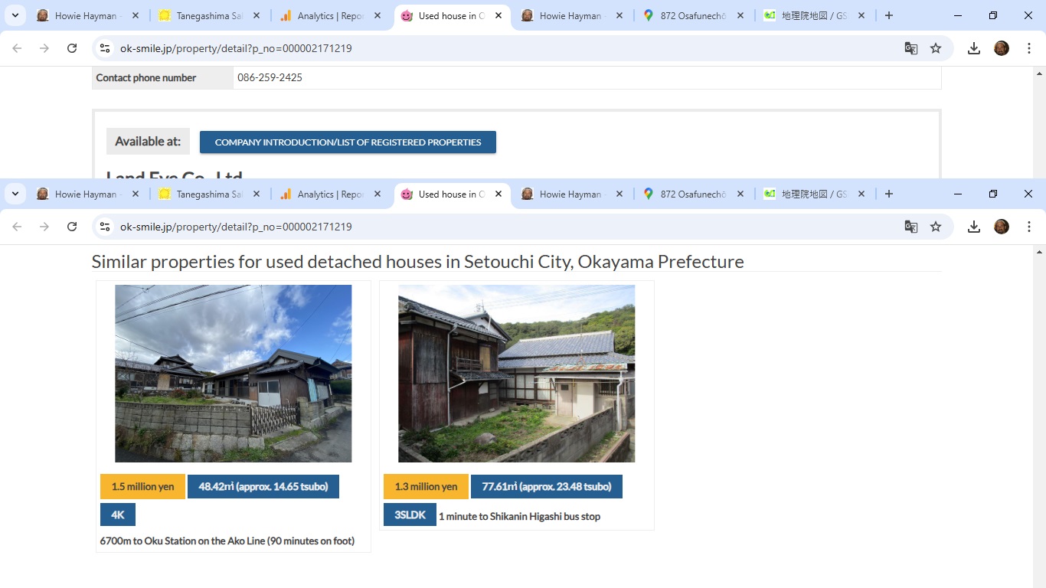Switch to the Tanegashima tab in the lower window
1046x588 pixels.
[x=203, y=194]
